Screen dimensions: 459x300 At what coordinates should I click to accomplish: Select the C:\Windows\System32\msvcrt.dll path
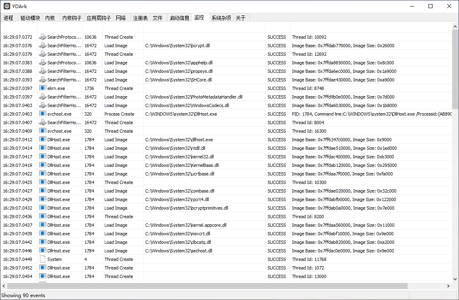tap(178, 234)
